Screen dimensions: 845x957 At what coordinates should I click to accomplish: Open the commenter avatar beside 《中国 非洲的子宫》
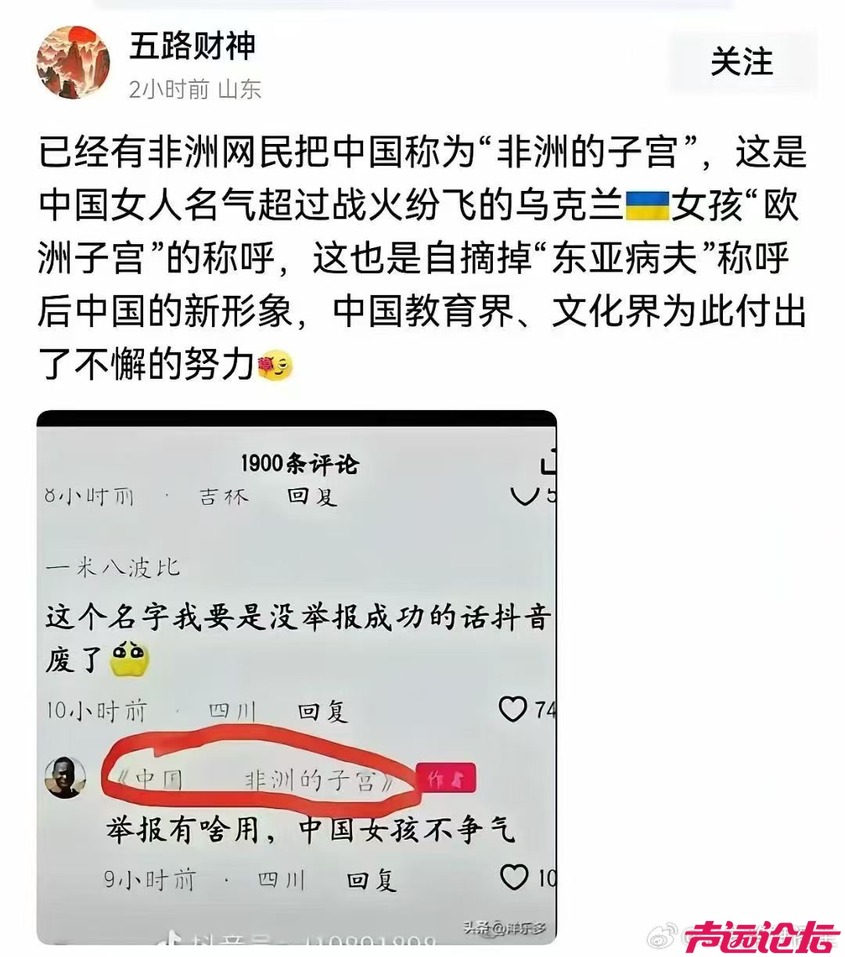tap(65, 777)
